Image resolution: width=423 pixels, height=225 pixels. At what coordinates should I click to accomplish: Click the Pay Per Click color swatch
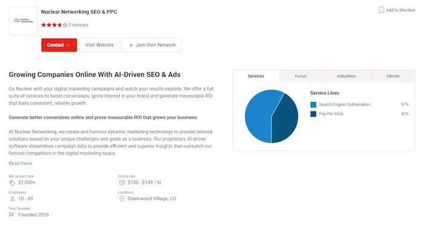tap(313, 114)
